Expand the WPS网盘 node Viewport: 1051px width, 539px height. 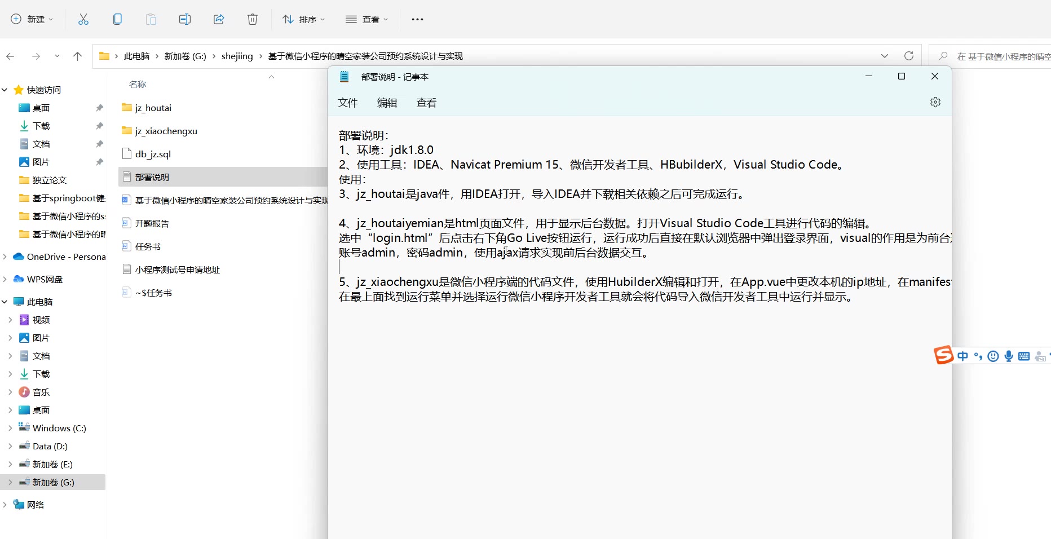coord(5,279)
